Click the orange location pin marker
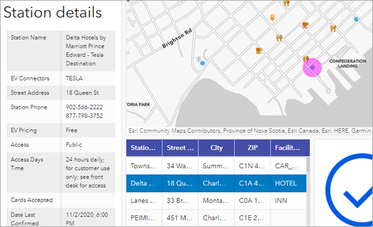Image resolution: width=373 pixels, height=227 pixels. pyautogui.click(x=272, y=17)
